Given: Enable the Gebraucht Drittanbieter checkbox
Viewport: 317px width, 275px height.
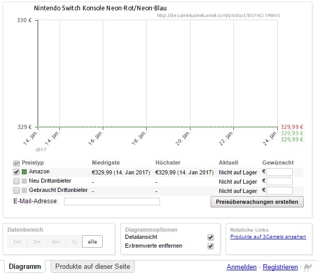Looking at the screenshot, I should [17, 190].
